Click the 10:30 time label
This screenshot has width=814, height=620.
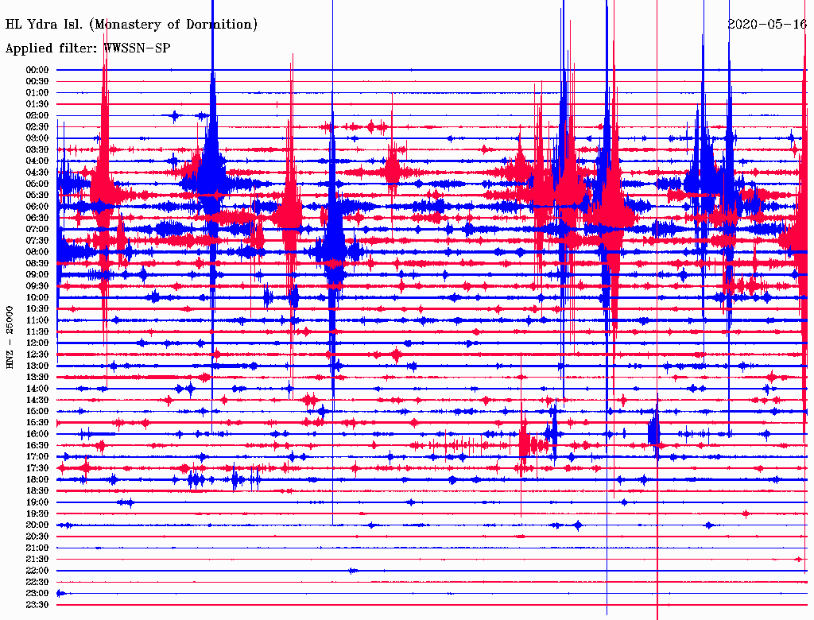pos(37,309)
